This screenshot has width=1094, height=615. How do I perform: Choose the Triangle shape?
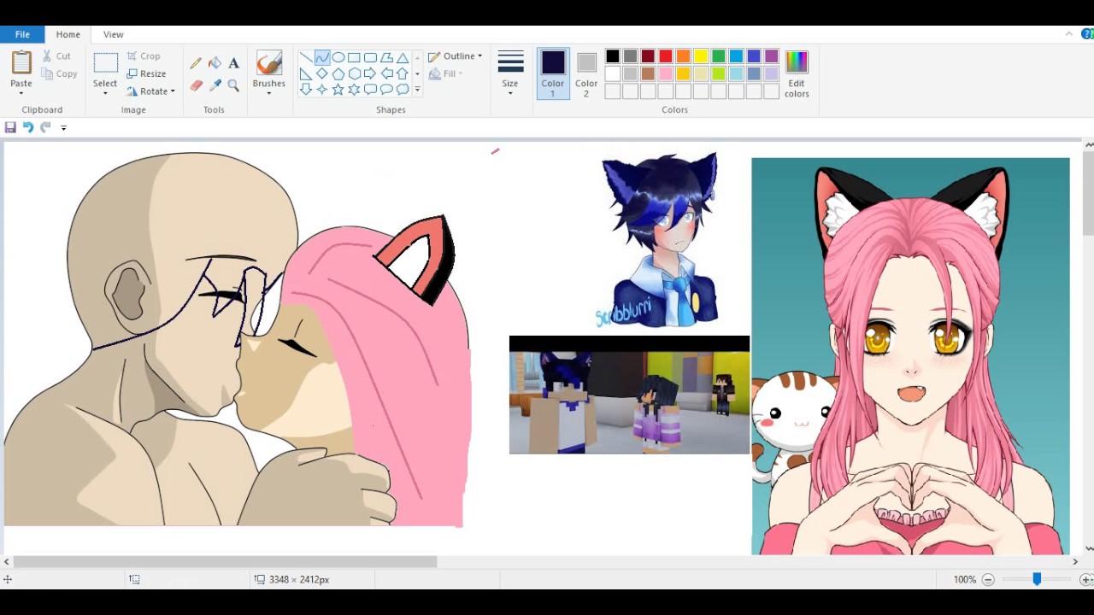(403, 58)
